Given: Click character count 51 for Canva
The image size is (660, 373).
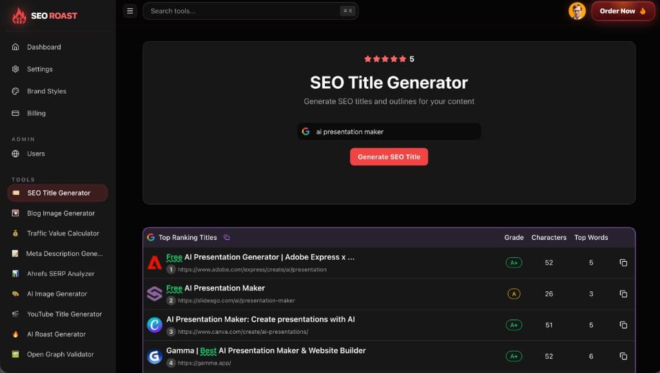Looking at the screenshot, I should click(549, 325).
